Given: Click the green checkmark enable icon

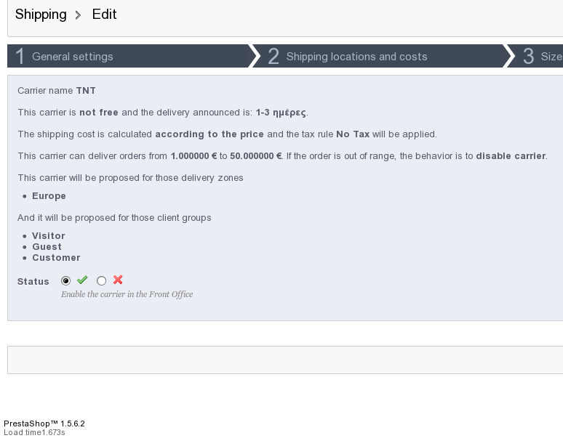Looking at the screenshot, I should pyautogui.click(x=82, y=280).
